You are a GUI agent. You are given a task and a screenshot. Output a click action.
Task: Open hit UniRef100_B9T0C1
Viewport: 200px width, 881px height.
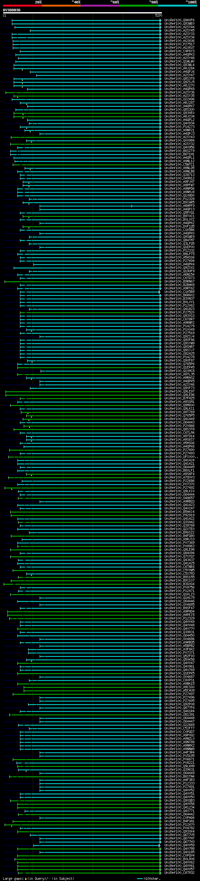point(179,216)
